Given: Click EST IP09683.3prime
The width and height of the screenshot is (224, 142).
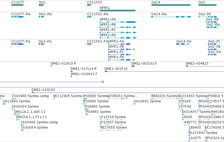Looking at the screenshot, I should [x=98, y=112].
